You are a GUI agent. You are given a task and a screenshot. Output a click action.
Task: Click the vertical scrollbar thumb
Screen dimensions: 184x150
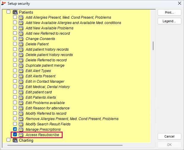tap(153, 46)
